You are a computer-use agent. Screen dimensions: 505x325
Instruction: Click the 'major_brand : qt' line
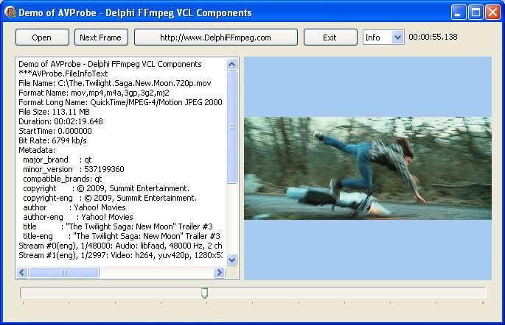click(x=58, y=160)
